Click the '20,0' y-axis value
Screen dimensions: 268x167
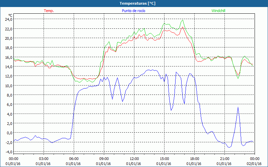[9, 38]
